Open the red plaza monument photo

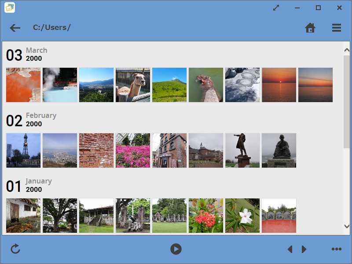tap(279, 216)
